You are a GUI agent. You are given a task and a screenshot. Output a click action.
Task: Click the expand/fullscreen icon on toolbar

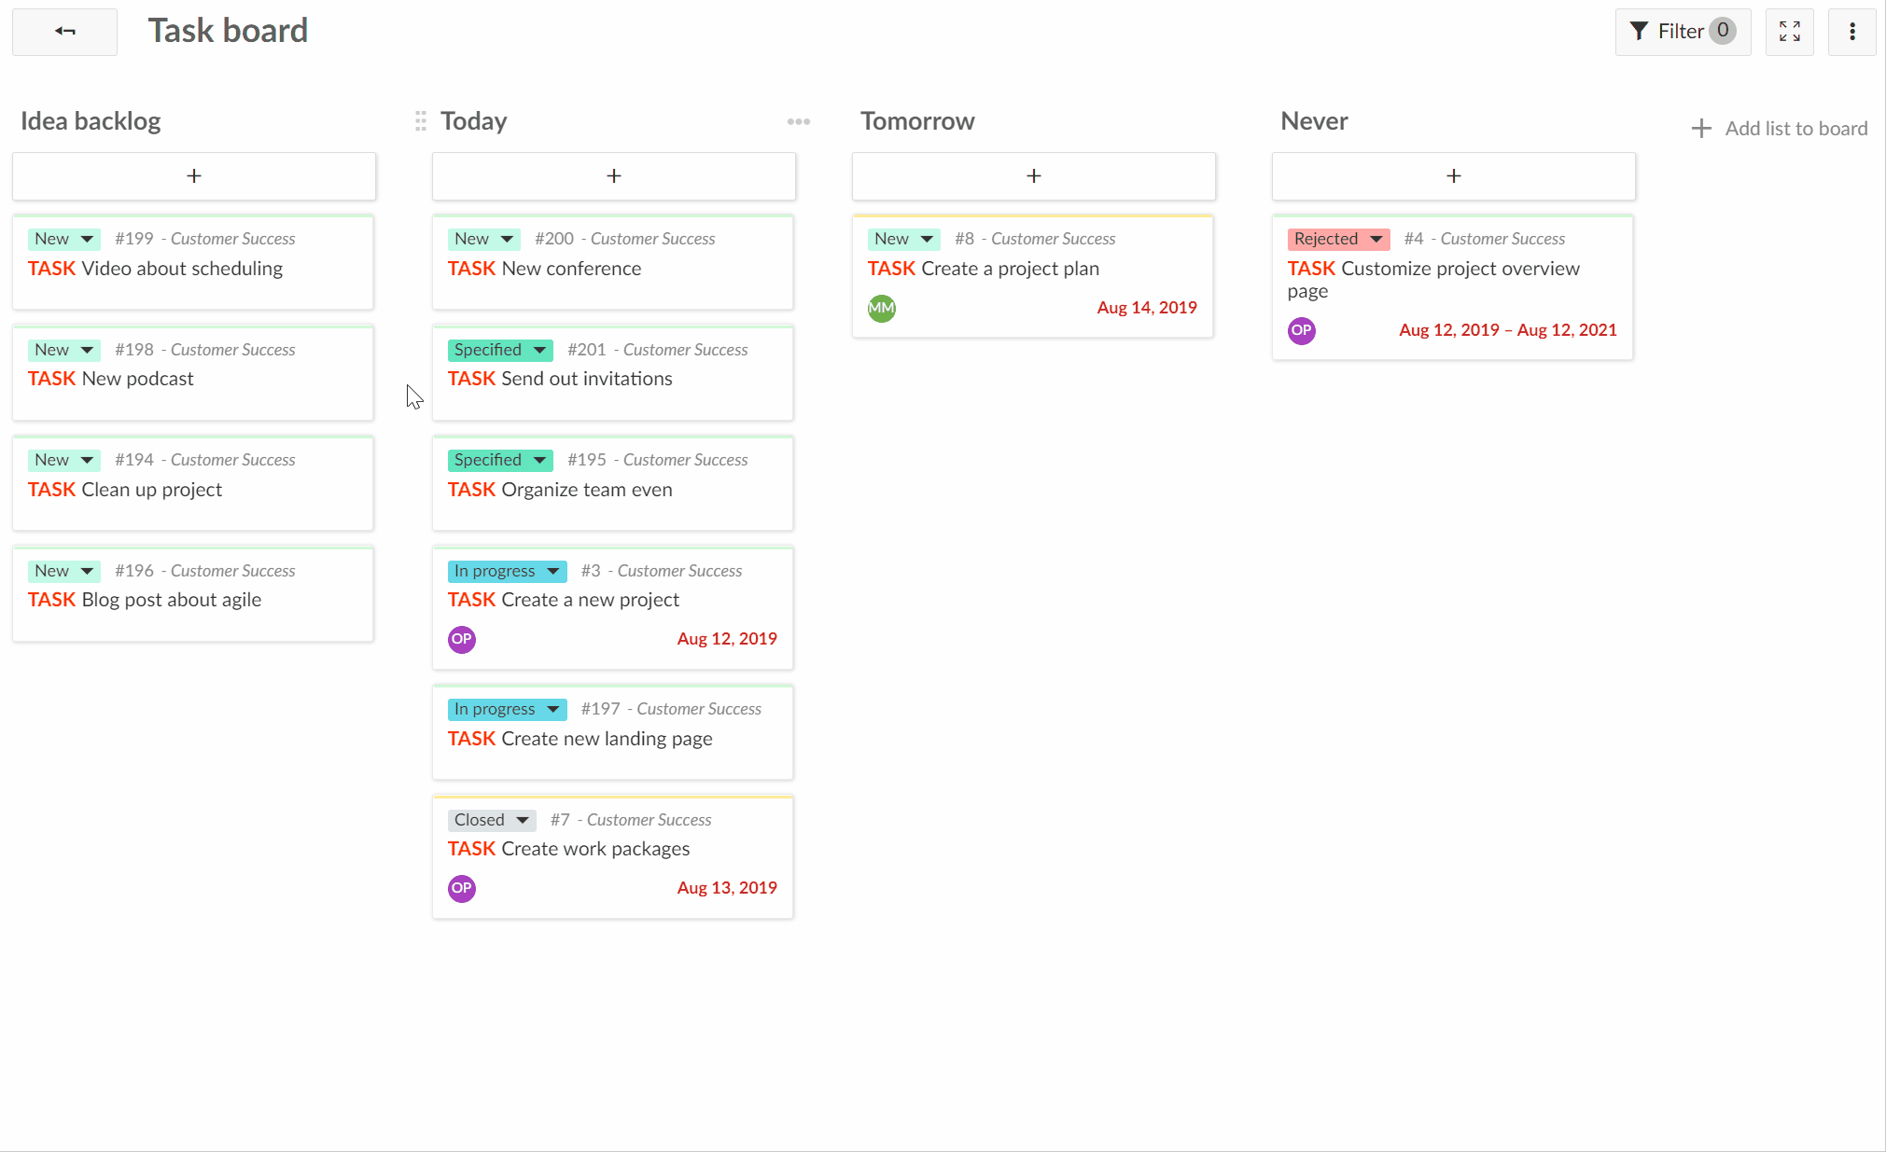(1789, 30)
